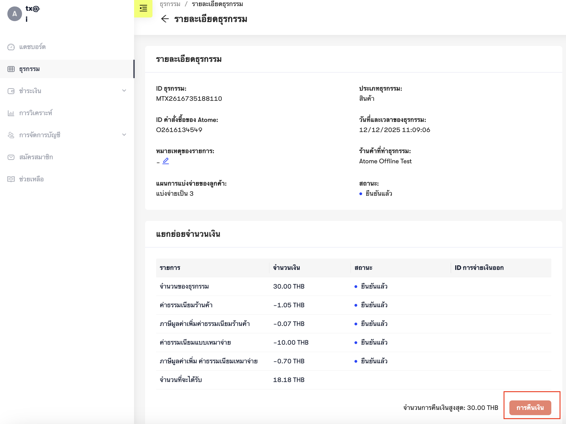This screenshot has width=566, height=424.
Task: Click the pencil edit icon for transaction note
Action: click(166, 161)
